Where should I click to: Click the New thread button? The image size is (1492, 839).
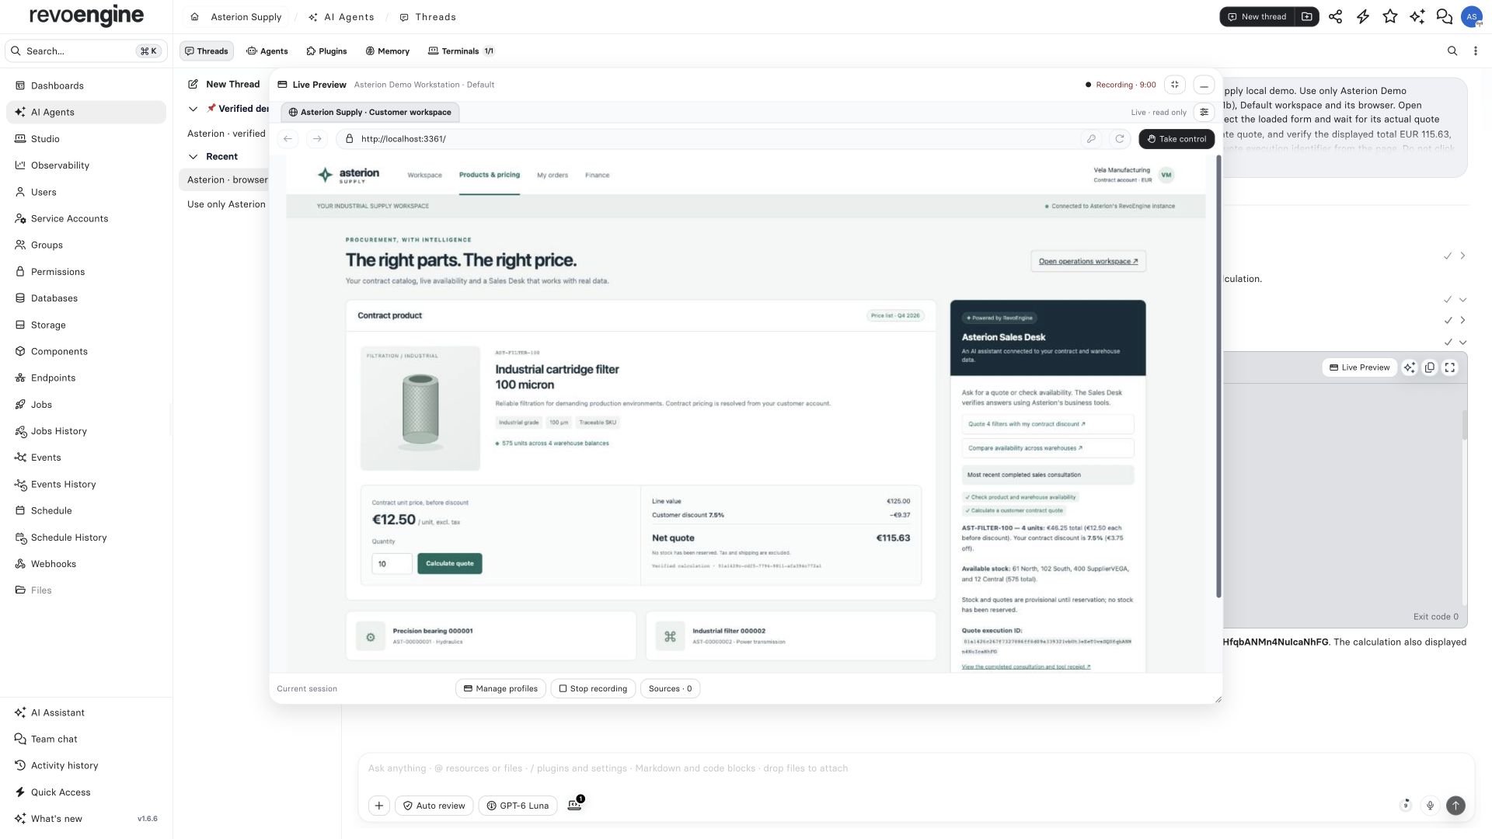click(x=1257, y=17)
